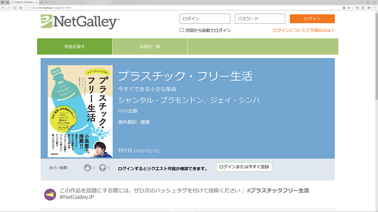This screenshot has height=212, width=378.
Task: Go back with the browser back arrow
Action: [3, 8]
